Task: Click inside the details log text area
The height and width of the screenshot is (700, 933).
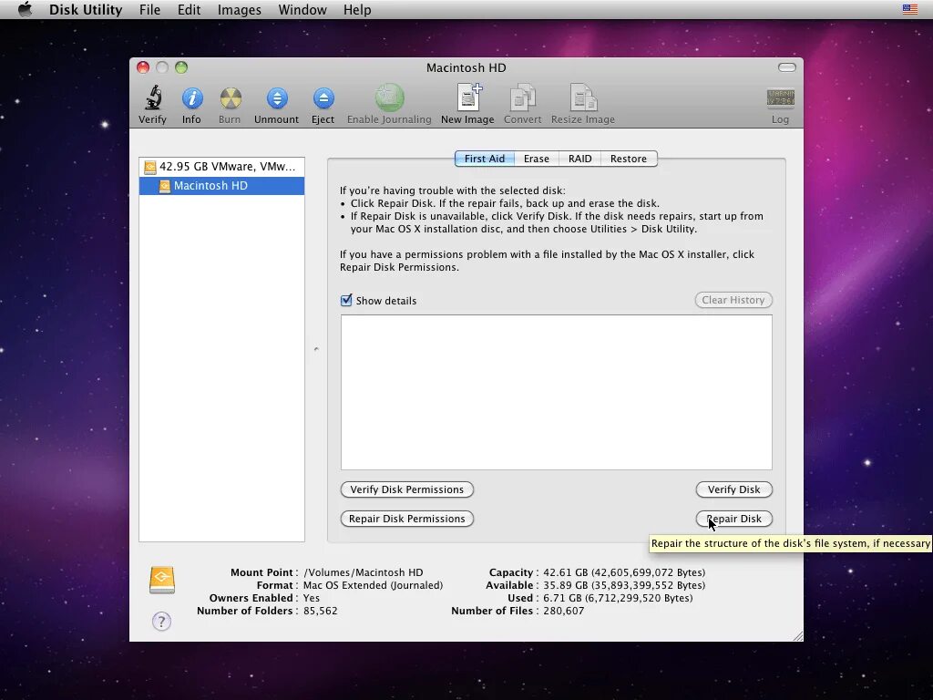Action: pyautogui.click(x=557, y=392)
